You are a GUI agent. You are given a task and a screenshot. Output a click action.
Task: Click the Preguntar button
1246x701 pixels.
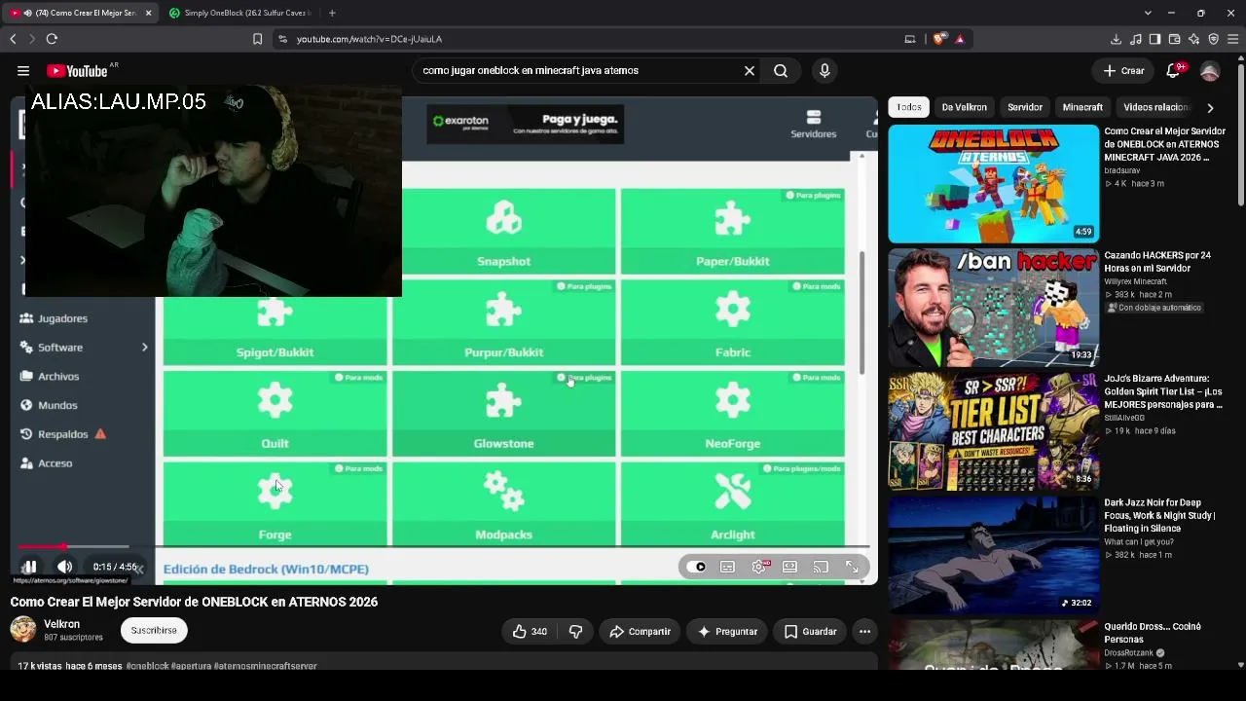coord(726,631)
